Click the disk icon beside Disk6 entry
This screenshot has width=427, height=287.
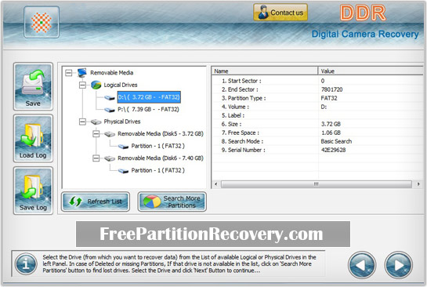point(110,158)
